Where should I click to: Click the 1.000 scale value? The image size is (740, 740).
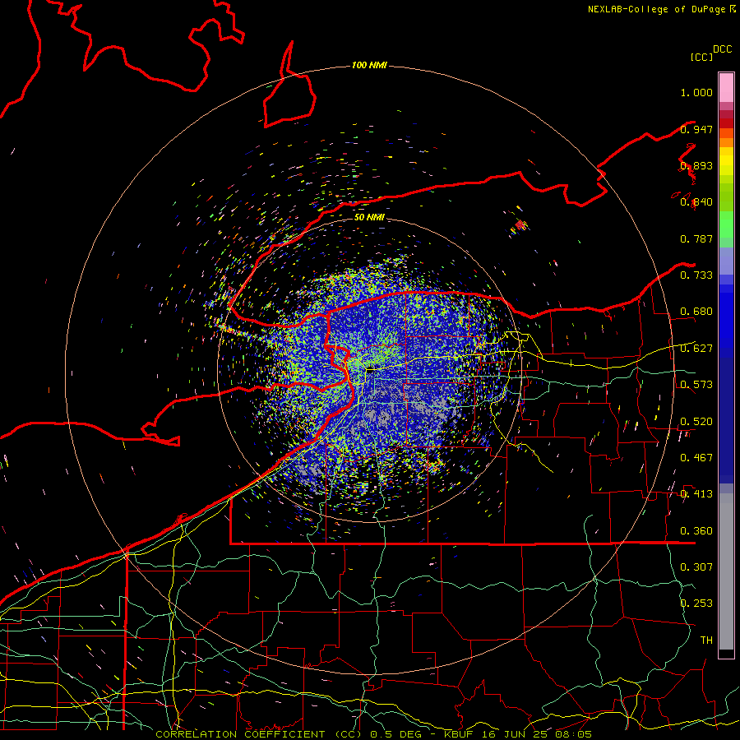coord(696,92)
